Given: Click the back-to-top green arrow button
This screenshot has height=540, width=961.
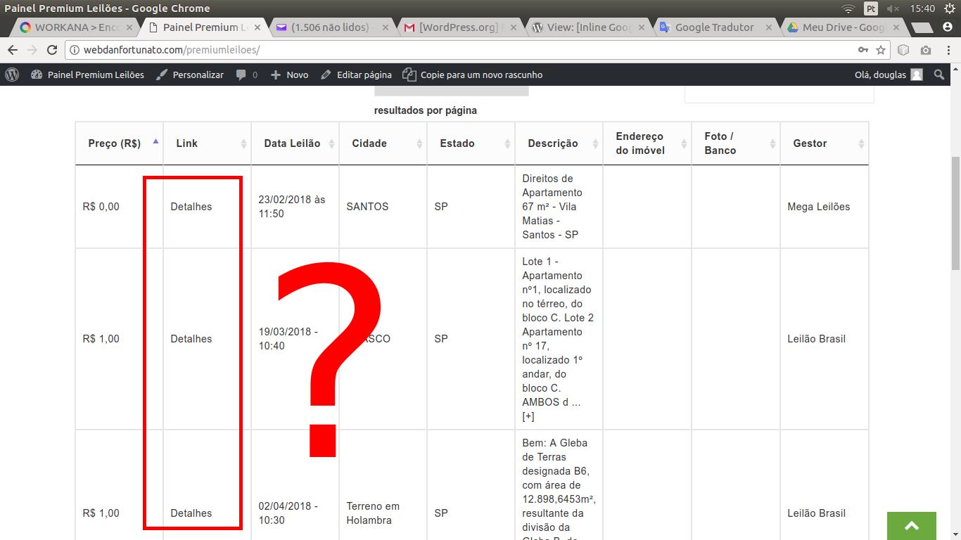Looking at the screenshot, I should 911,526.
